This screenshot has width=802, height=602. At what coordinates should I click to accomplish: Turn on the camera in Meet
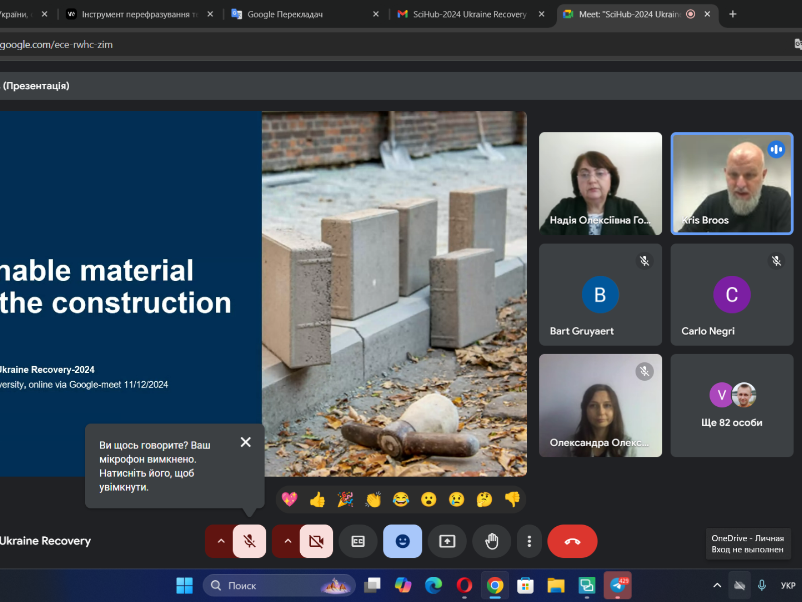click(x=316, y=541)
